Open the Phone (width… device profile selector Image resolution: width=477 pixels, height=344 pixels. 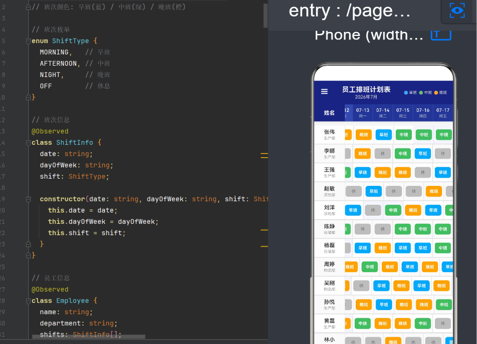pyautogui.click(x=369, y=35)
